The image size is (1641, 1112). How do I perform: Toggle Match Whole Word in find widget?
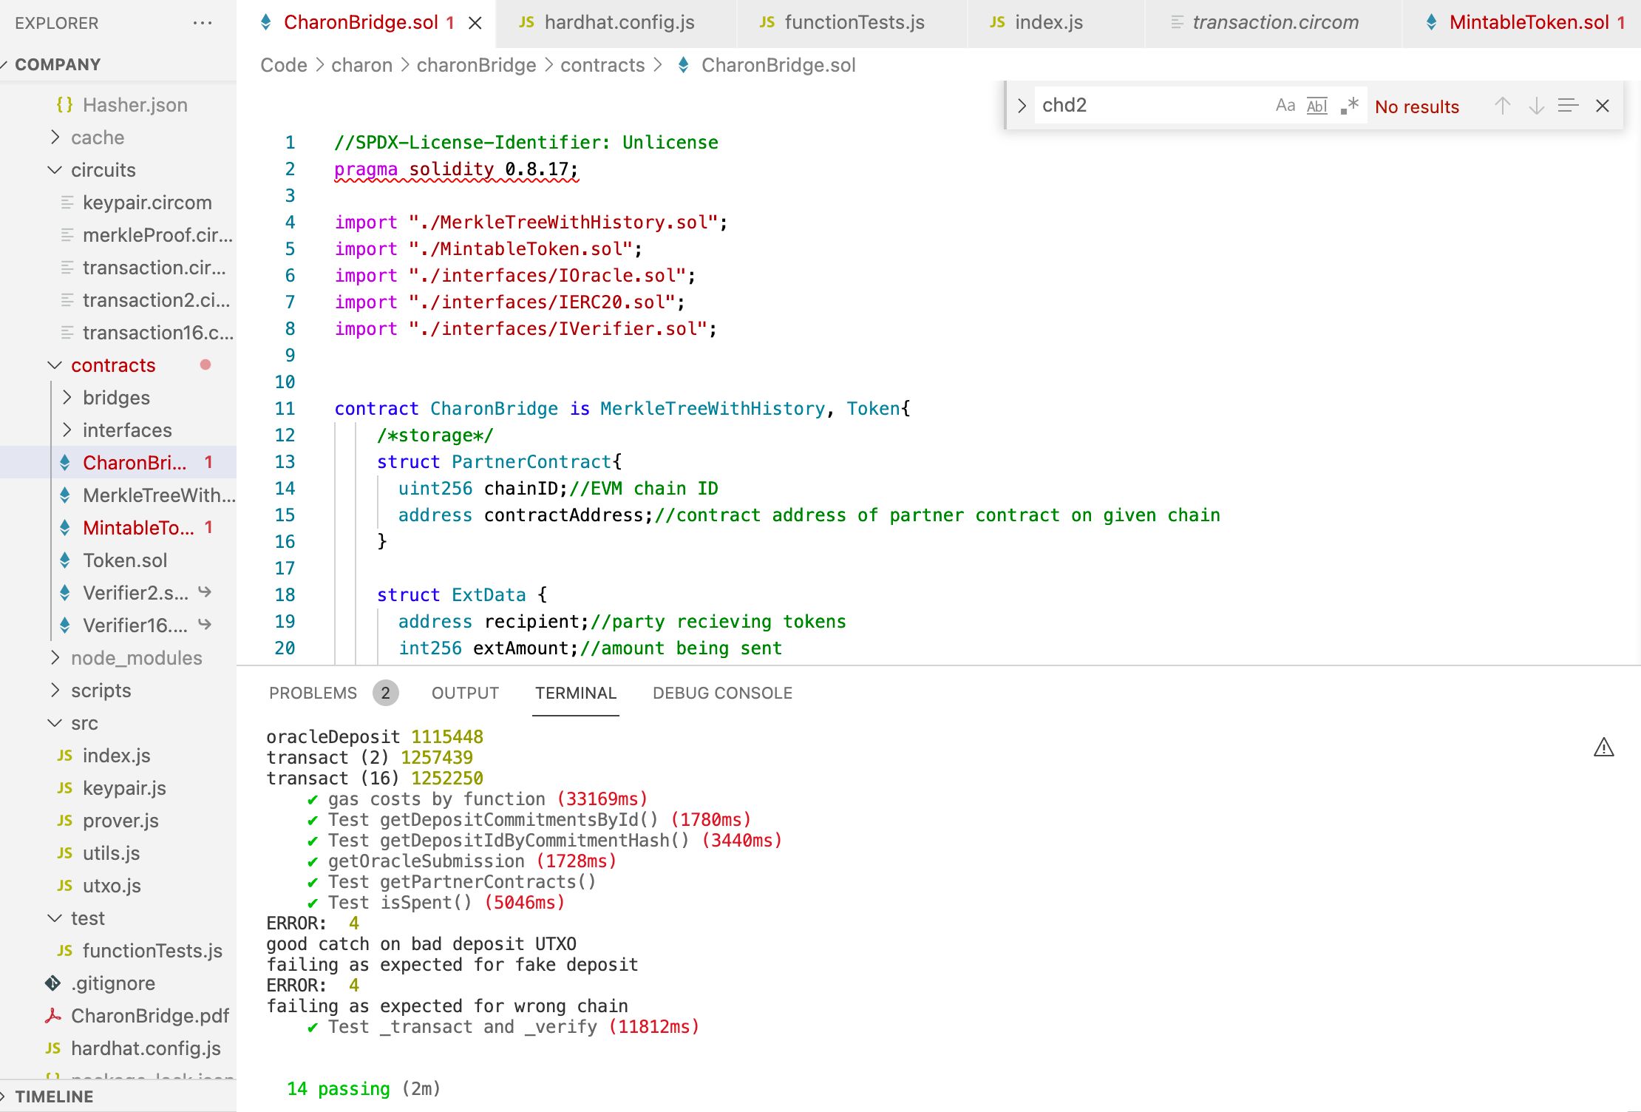tap(1317, 106)
